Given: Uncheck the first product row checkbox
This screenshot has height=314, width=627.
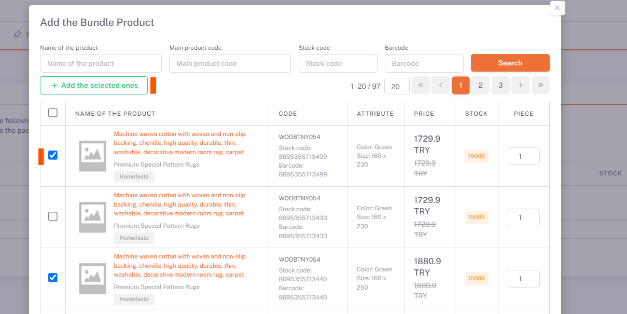Looking at the screenshot, I should 53,155.
